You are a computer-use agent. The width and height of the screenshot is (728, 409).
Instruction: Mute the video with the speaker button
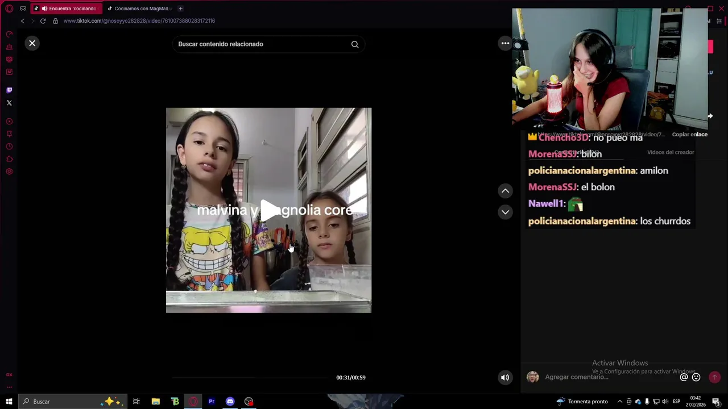click(x=505, y=377)
